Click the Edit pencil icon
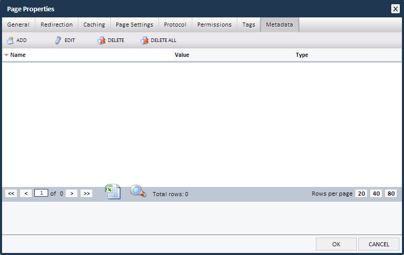404x255 pixels. (x=58, y=40)
